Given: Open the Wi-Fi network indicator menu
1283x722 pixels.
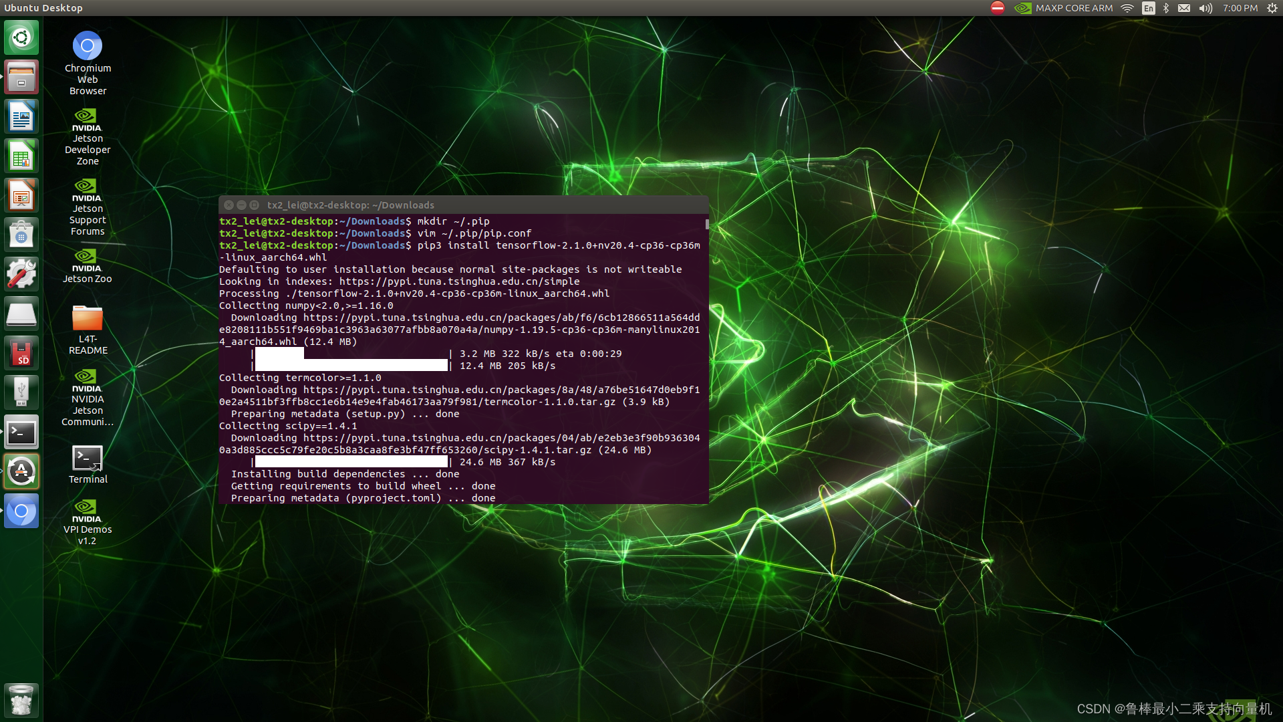Looking at the screenshot, I should 1127,8.
